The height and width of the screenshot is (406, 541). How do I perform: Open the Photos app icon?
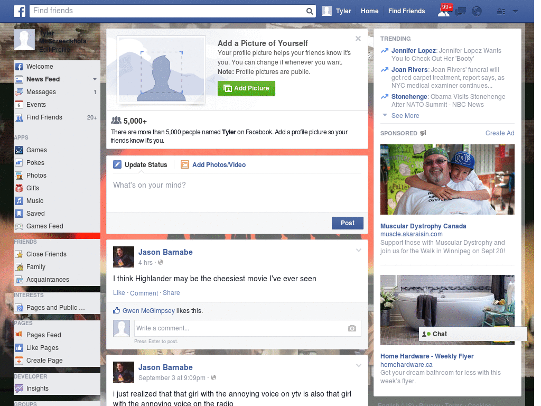(19, 176)
